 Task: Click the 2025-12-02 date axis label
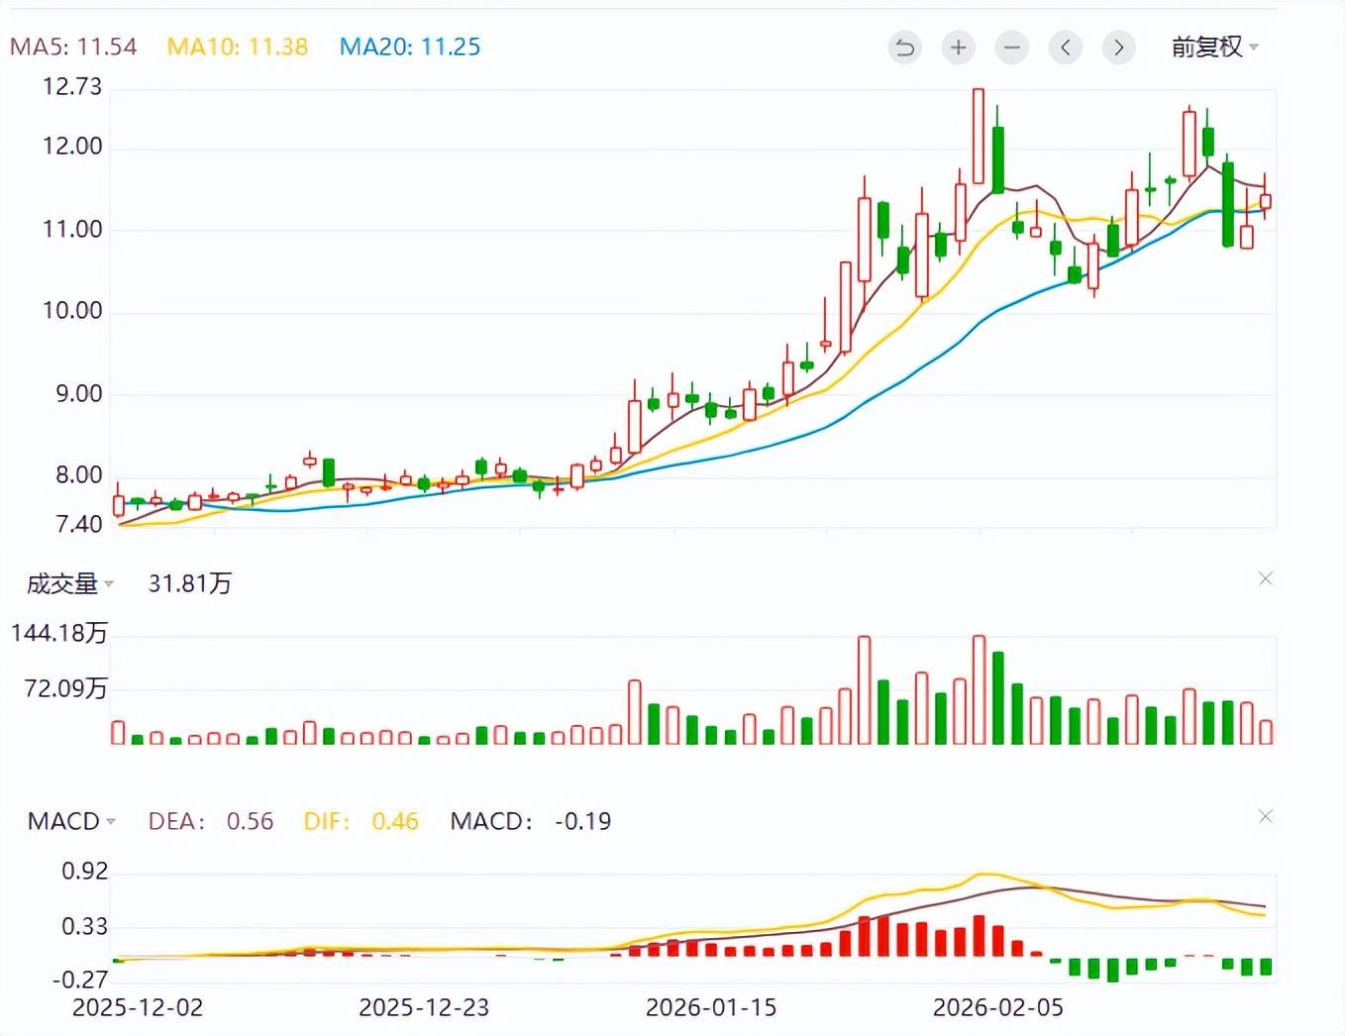pos(138,1007)
